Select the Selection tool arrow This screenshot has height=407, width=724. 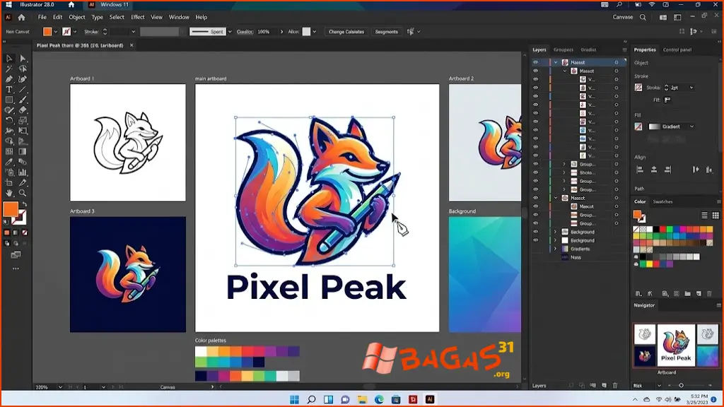[x=8, y=58]
